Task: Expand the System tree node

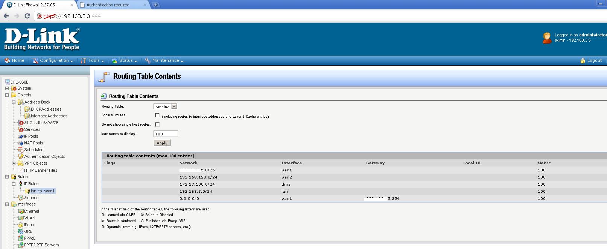Action: click(7, 88)
